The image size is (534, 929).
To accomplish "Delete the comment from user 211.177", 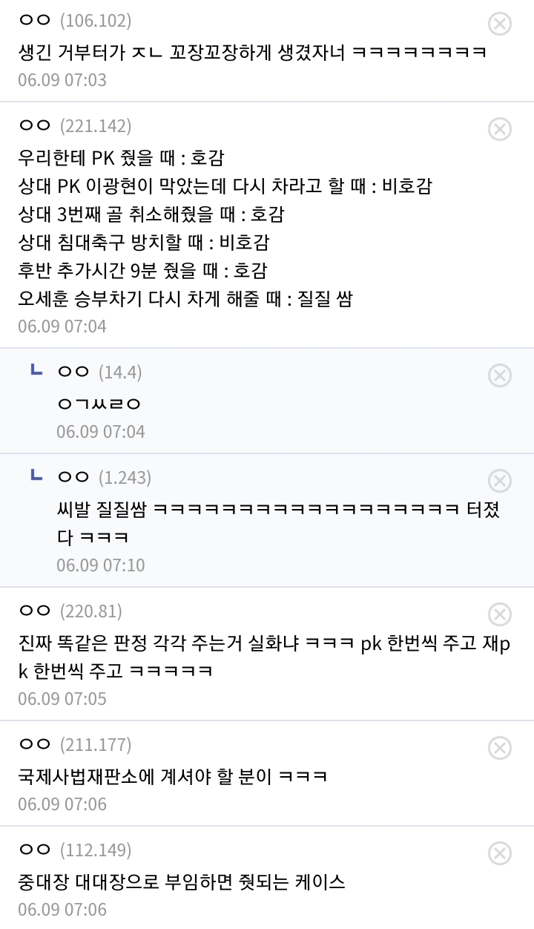I will (x=500, y=748).
